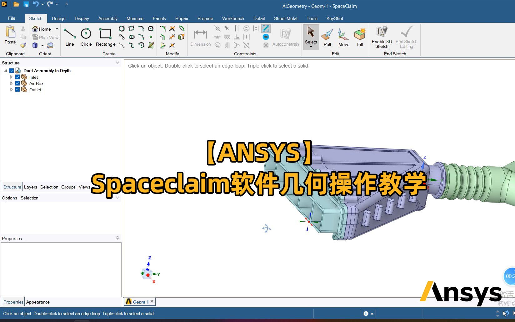Uncheck the Inlet visibility checkbox
This screenshot has height=322, width=515.
17,77
